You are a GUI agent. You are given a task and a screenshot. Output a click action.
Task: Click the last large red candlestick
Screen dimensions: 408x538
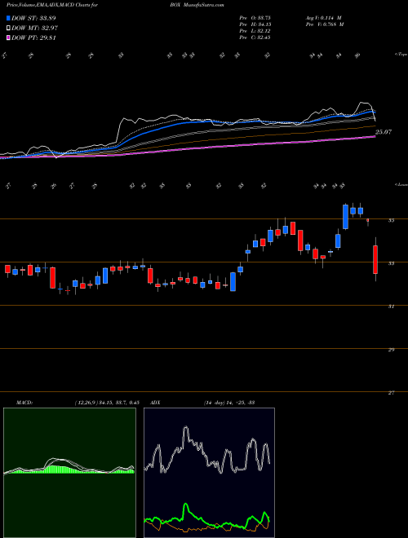click(x=375, y=259)
